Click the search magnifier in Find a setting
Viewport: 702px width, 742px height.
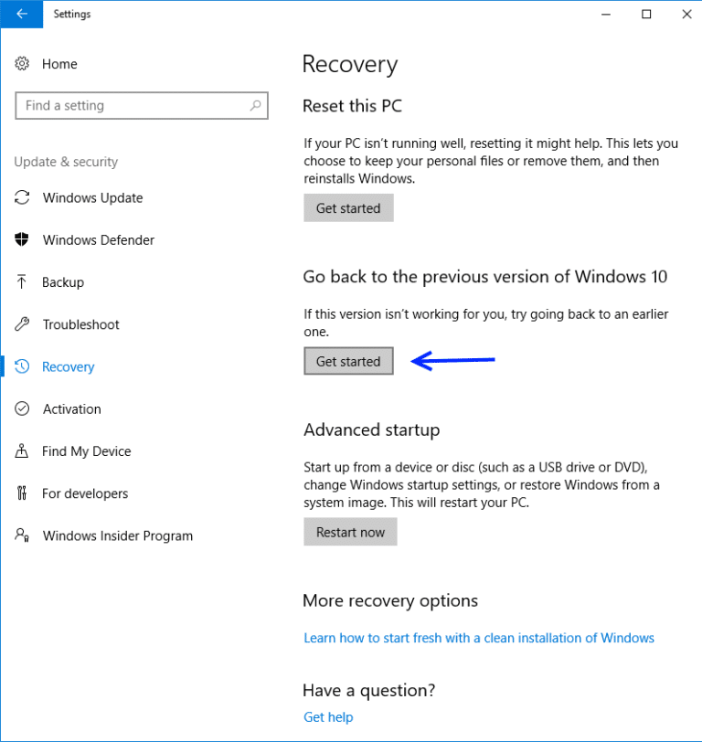pyautogui.click(x=256, y=105)
